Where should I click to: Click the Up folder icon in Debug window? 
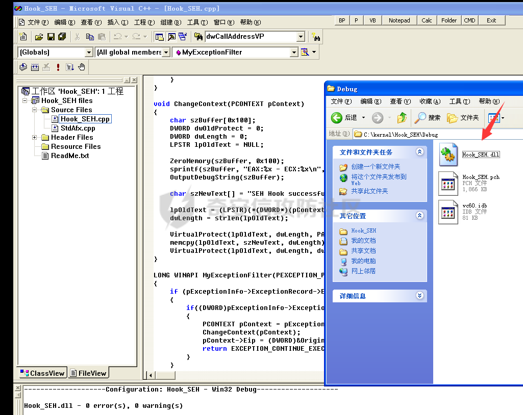pyautogui.click(x=402, y=118)
